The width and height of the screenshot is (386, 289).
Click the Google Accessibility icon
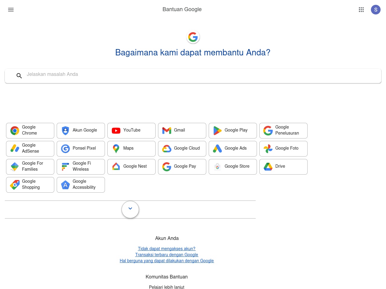(65, 185)
